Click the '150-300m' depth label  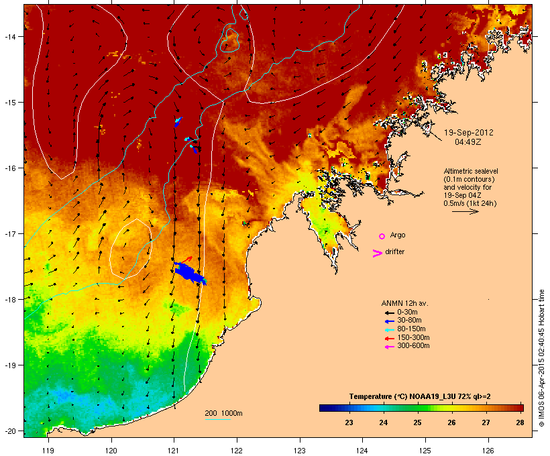click(413, 337)
